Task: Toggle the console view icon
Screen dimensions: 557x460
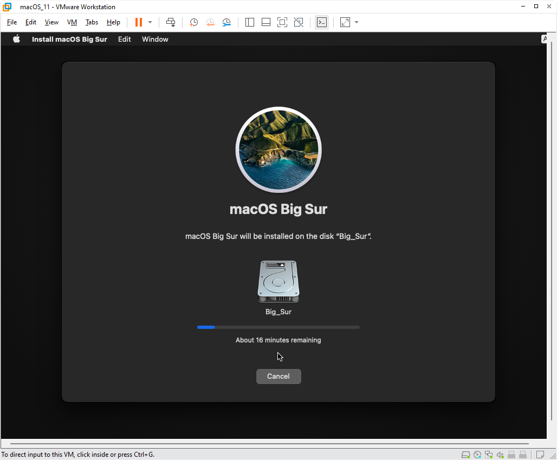Action: click(x=322, y=22)
